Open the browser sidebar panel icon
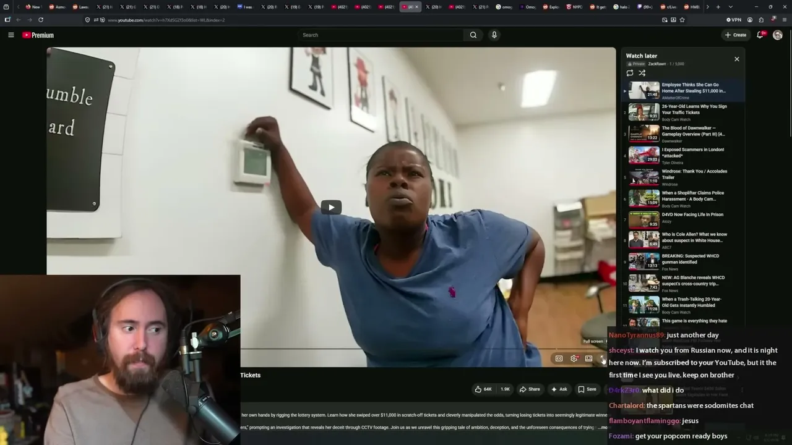This screenshot has width=792, height=445. coord(7,20)
